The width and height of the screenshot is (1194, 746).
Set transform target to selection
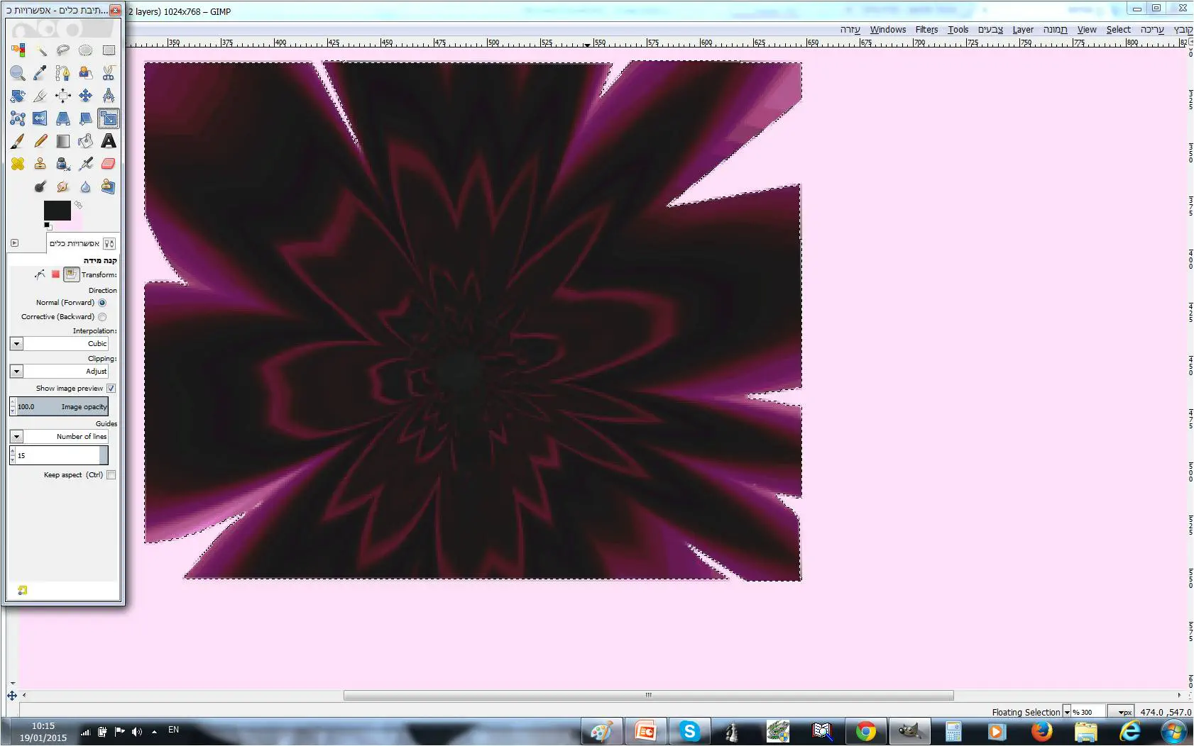click(55, 274)
